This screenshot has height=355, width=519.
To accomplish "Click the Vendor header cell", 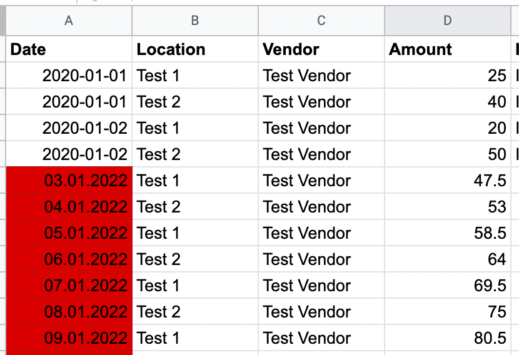I will 321,49.
